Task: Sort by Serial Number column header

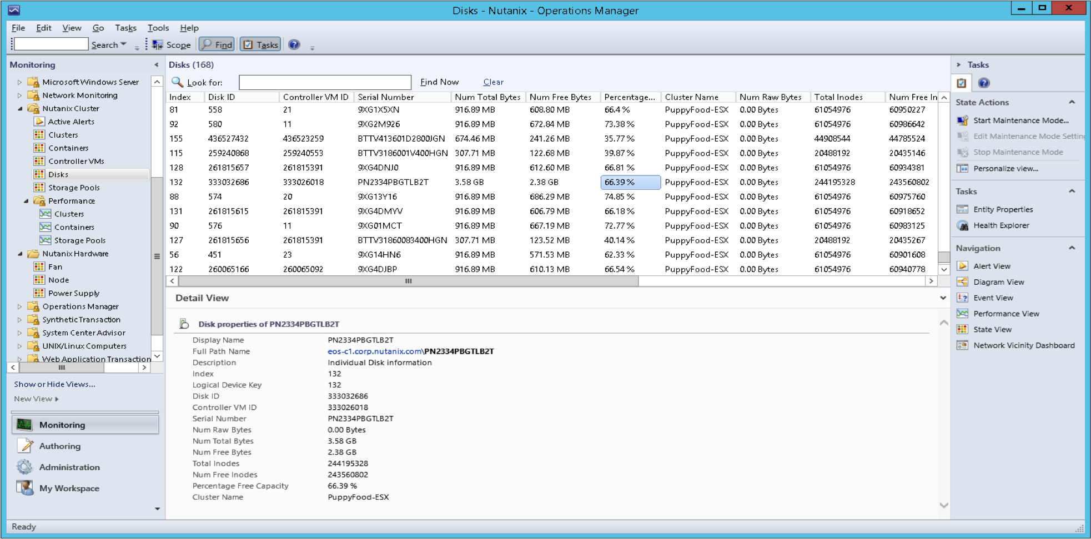Action: point(403,97)
